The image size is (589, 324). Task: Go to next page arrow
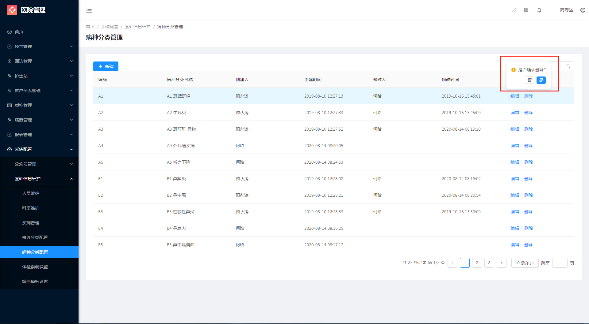[x=502, y=263]
